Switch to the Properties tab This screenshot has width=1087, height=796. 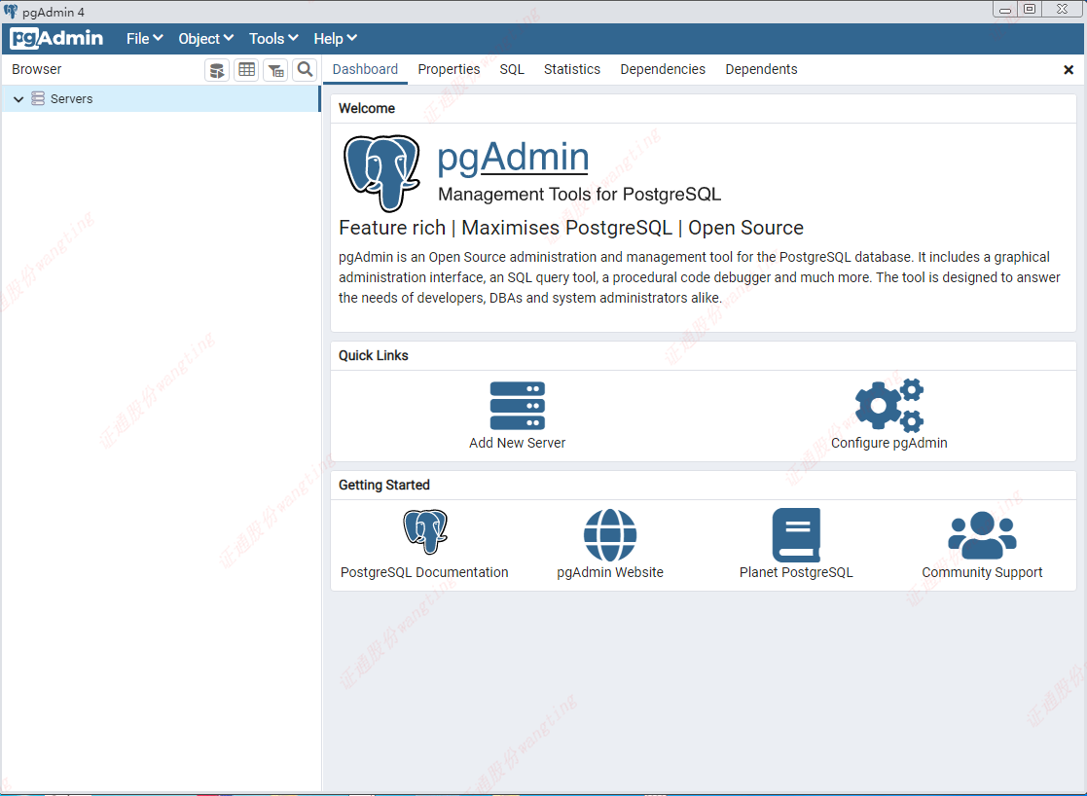pos(449,69)
